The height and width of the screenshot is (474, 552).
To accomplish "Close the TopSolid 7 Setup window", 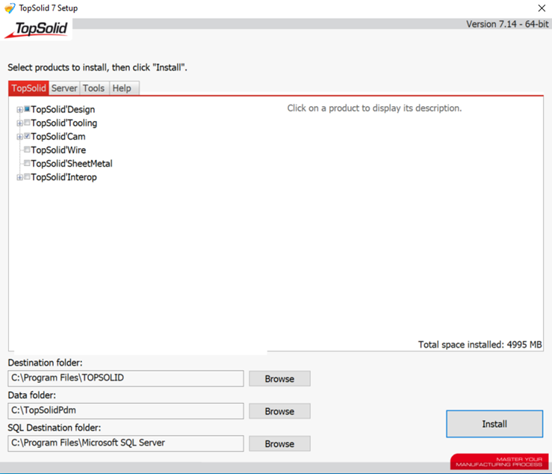I will (x=542, y=7).
